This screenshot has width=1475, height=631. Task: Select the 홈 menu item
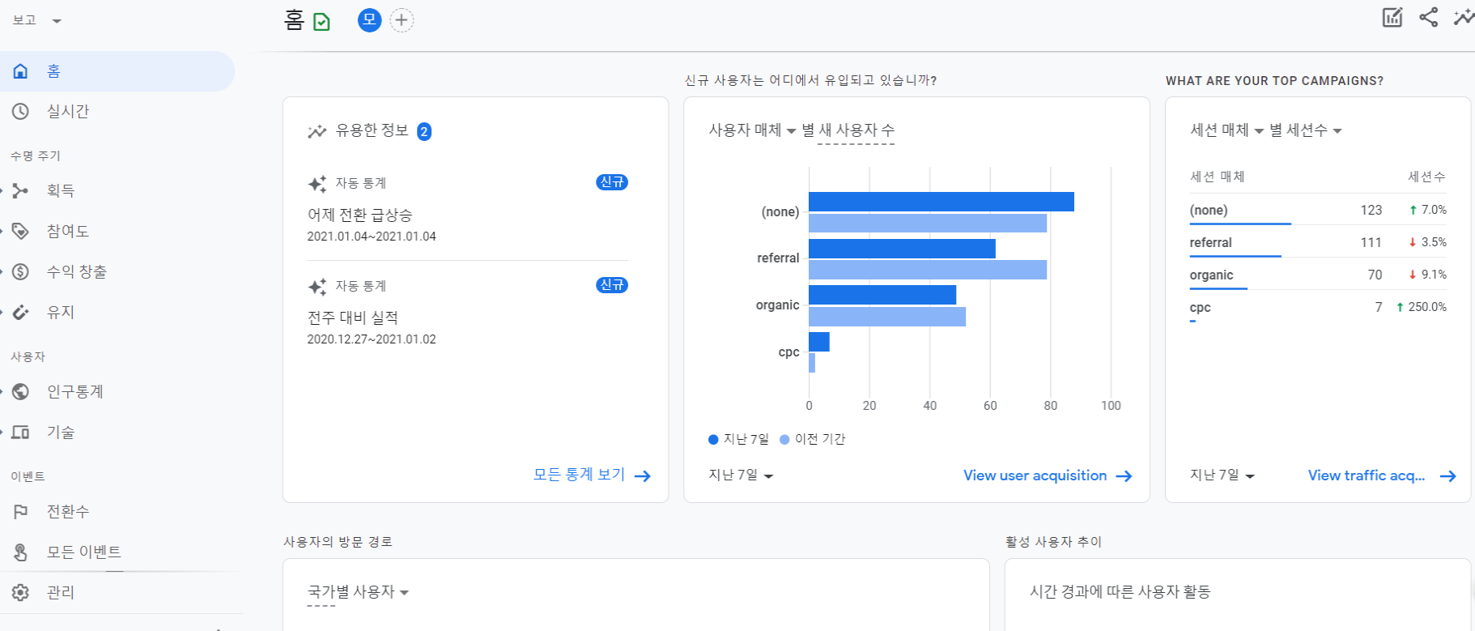117,71
